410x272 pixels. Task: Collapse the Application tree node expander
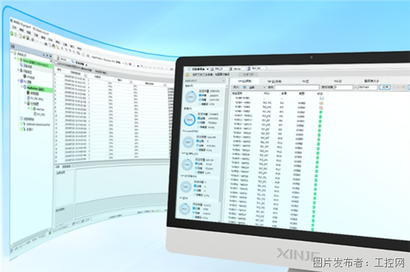click(x=22, y=86)
